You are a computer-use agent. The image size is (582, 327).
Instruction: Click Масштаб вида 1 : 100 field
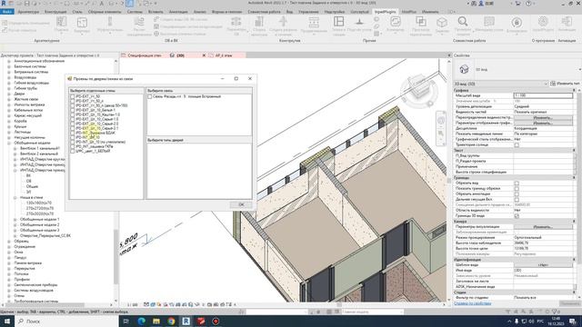click(543, 95)
